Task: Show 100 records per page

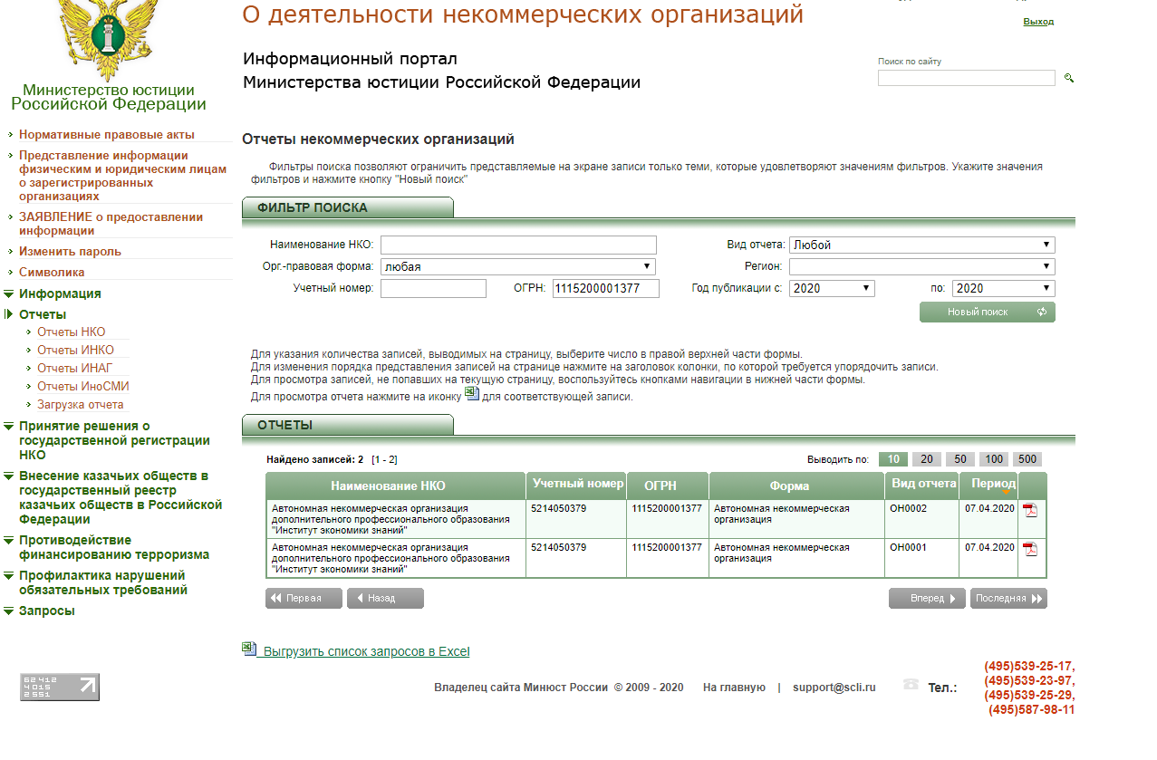Action: tap(993, 459)
